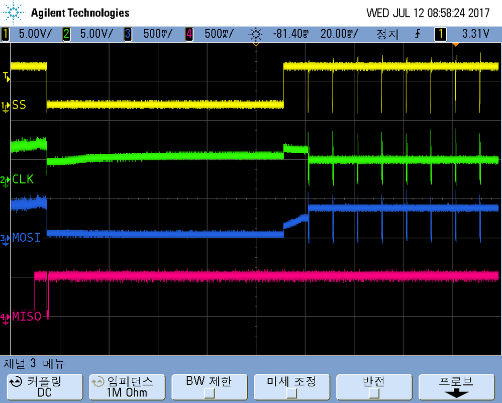This screenshot has width=502, height=403.
Task: Click the orange trigger position triangle at top center
Action: coord(256,44)
